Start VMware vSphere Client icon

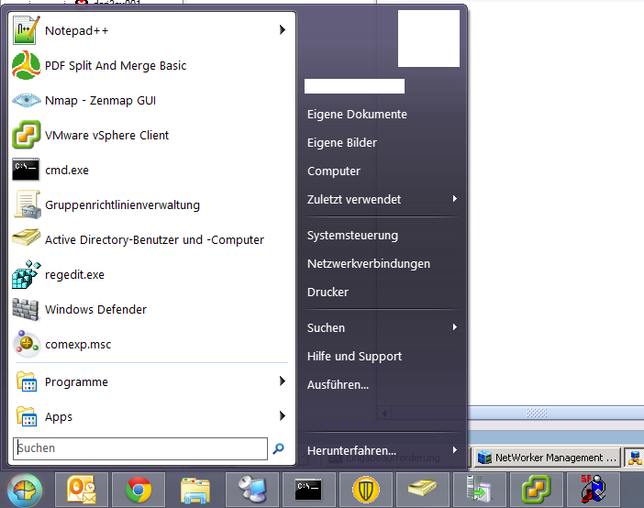pyautogui.click(x=26, y=136)
